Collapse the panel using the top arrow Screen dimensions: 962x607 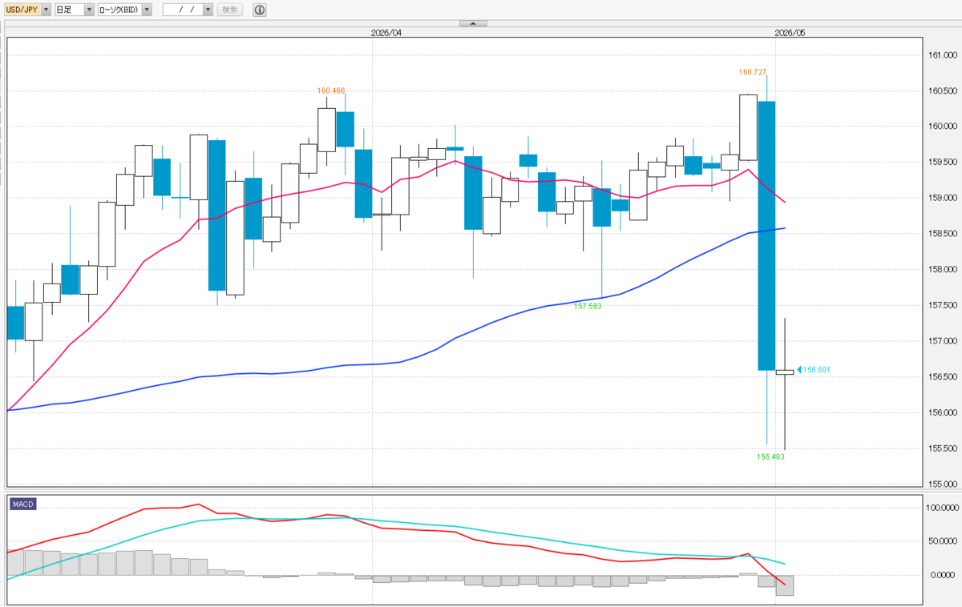[x=473, y=23]
